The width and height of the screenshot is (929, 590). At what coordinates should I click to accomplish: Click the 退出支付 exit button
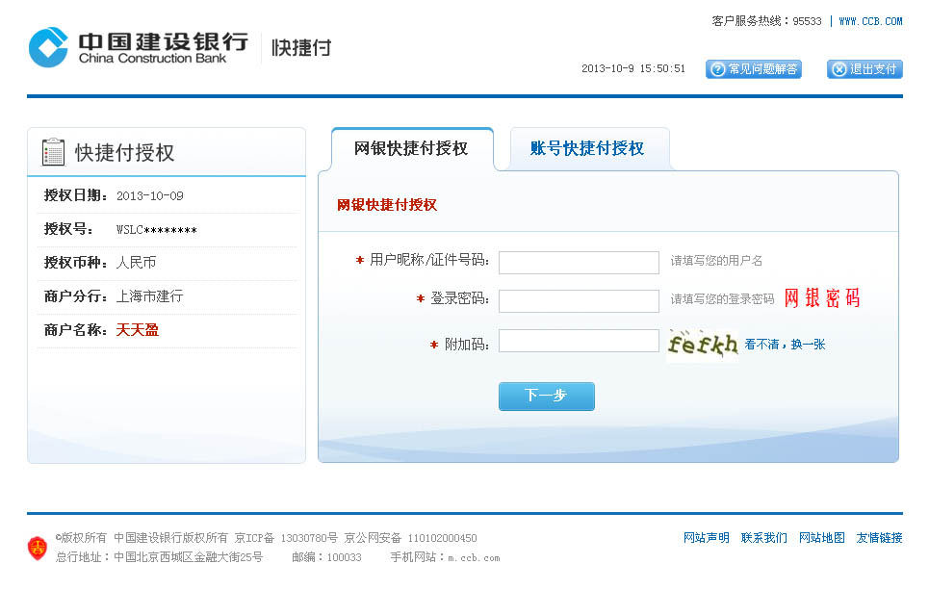click(864, 69)
